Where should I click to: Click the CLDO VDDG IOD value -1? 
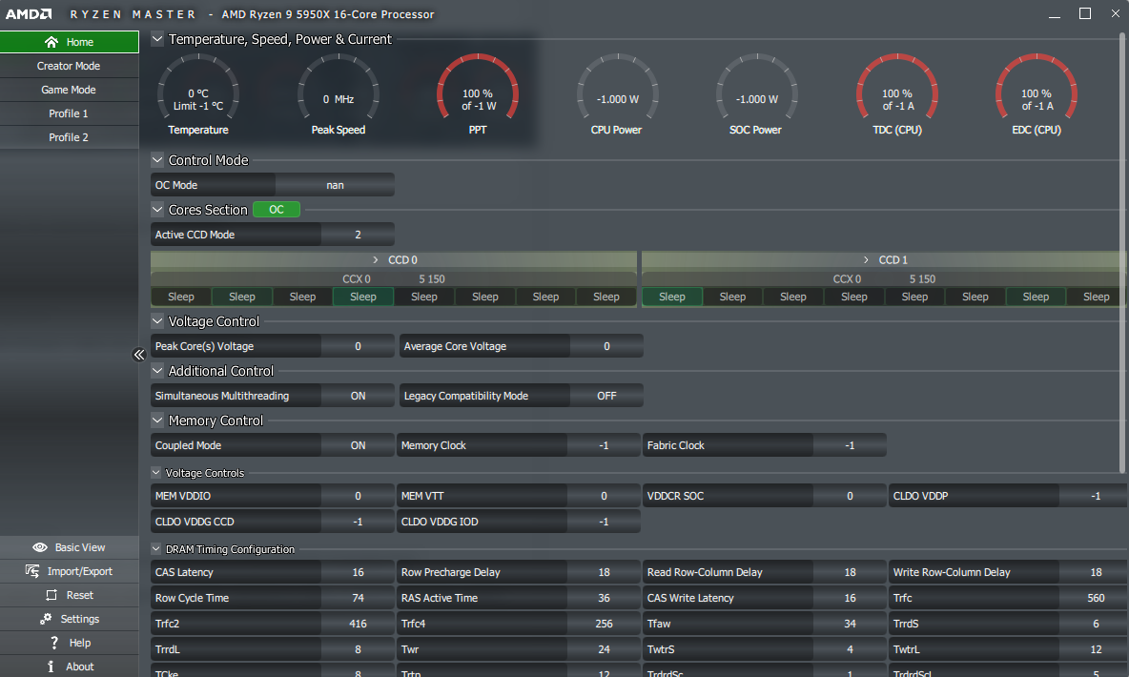click(604, 522)
